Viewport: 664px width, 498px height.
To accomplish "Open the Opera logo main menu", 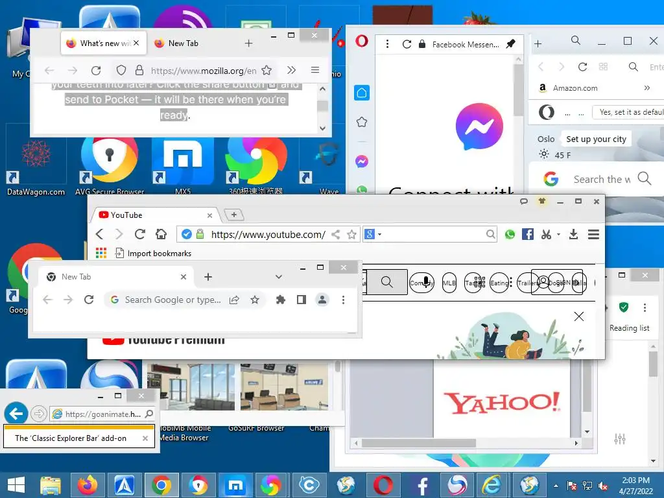I will 362,41.
